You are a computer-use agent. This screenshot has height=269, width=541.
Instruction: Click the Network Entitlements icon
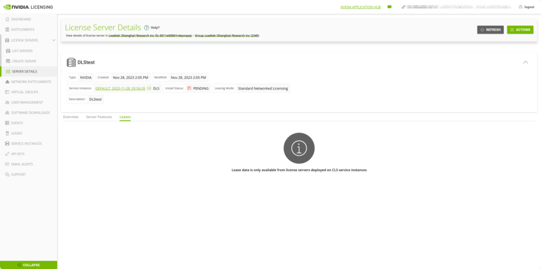pos(7,81)
